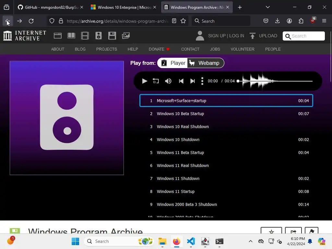
Task: Click the speaker album art thumbnail
Action: point(67,118)
